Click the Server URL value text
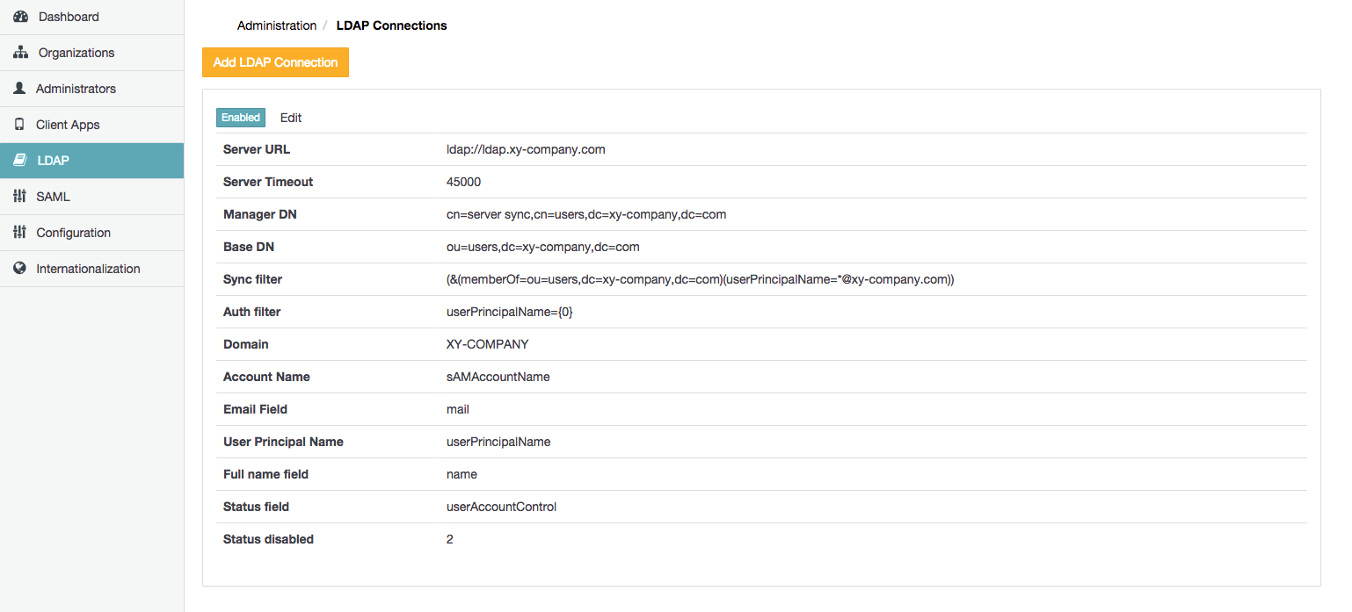The height and width of the screenshot is (612, 1352). coord(526,149)
